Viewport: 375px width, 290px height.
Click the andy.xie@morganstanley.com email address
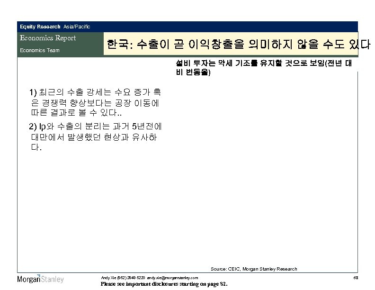(x=172, y=278)
